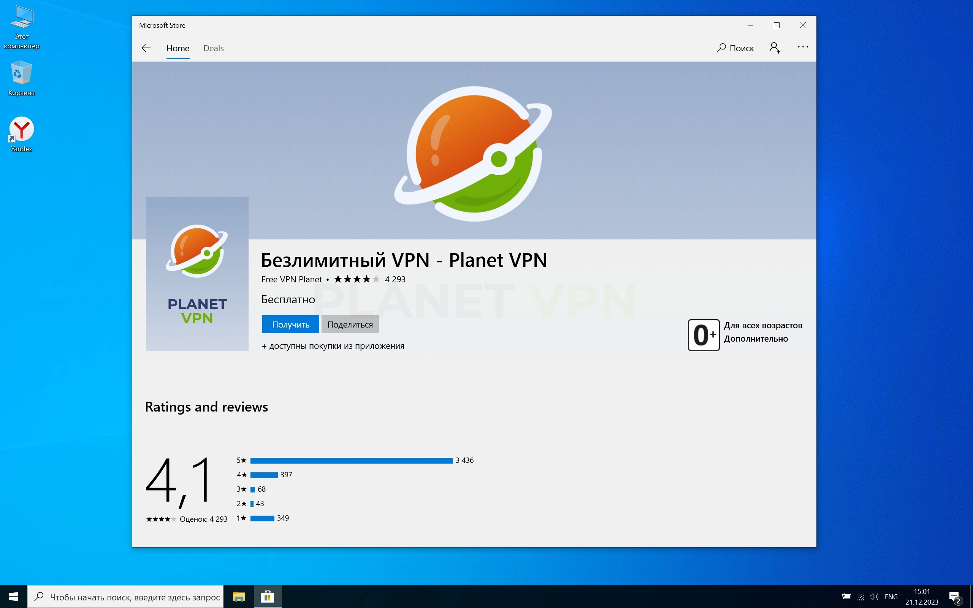Click the Windows Start button

click(13, 597)
